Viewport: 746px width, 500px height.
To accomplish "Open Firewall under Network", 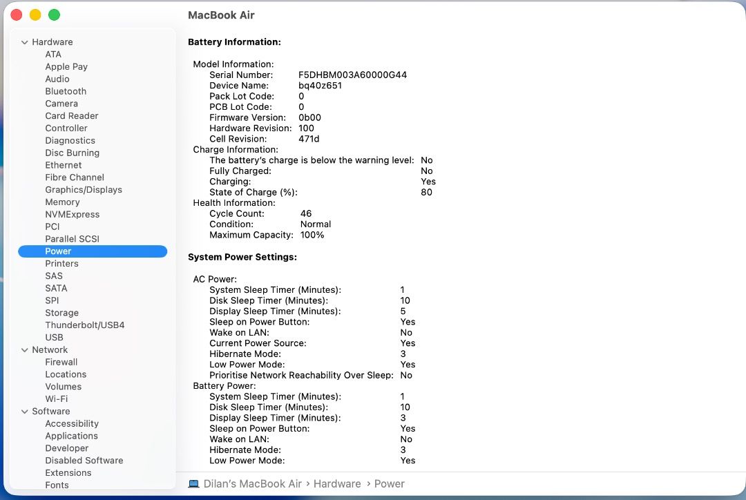I will click(x=61, y=362).
